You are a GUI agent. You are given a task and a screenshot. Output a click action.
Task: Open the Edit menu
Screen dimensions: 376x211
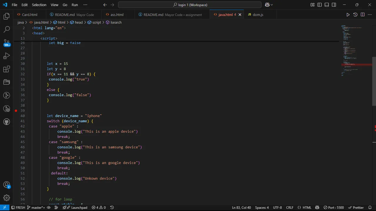click(24, 5)
